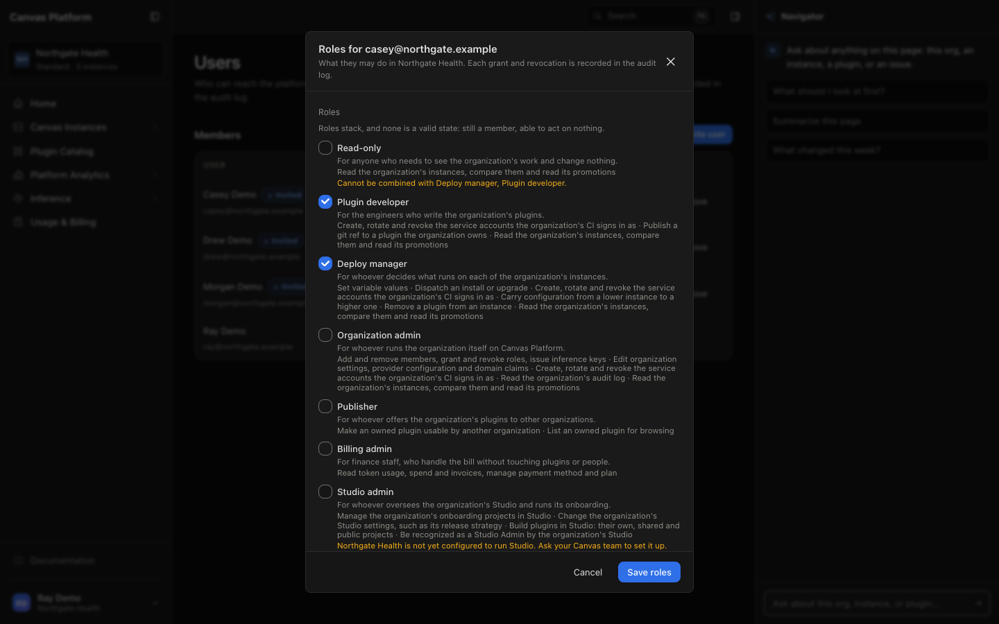The height and width of the screenshot is (624, 999).
Task: Click the Plugin Catalog sidebar icon
Action: (x=19, y=151)
